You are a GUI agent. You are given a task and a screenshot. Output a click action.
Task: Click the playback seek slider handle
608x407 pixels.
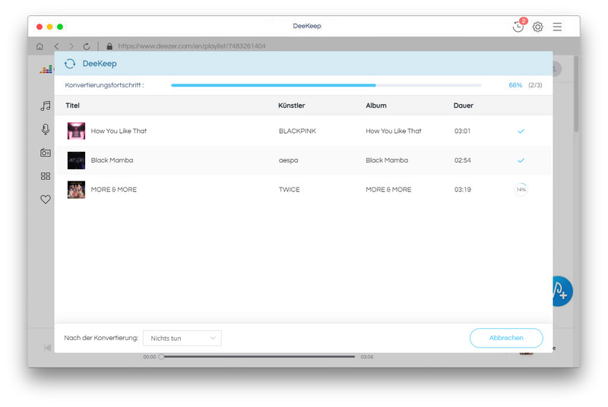161,357
